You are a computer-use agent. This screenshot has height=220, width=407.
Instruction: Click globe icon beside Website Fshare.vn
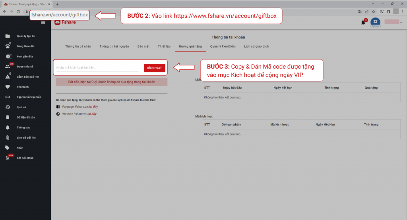click(x=58, y=114)
